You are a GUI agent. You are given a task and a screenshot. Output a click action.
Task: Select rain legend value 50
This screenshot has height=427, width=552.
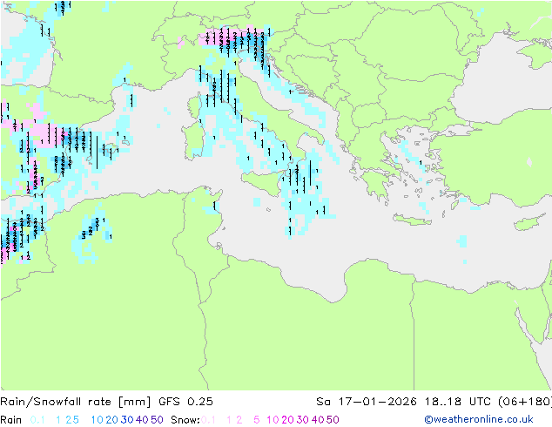157,420
